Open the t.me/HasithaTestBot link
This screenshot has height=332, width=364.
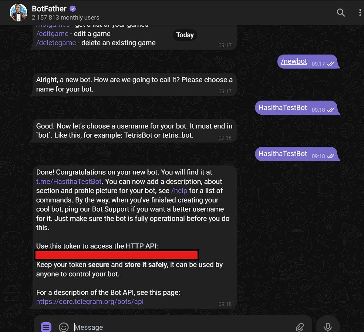[x=68, y=181]
